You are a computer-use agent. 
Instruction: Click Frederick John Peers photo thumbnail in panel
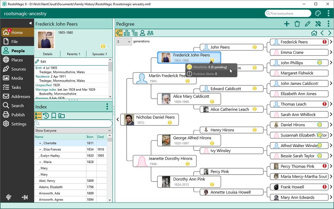[x=45, y=40]
